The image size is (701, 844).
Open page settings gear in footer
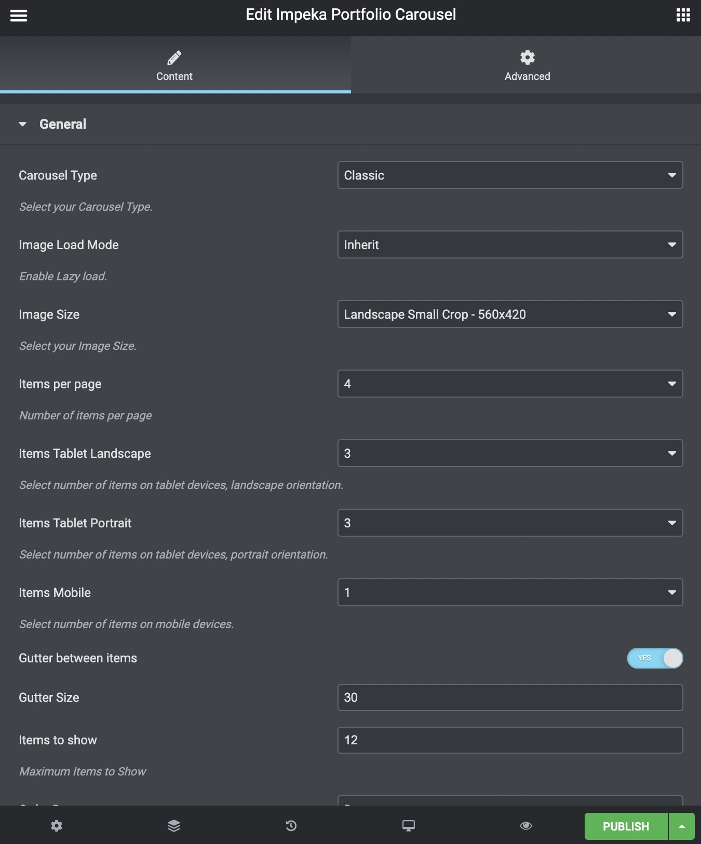click(x=57, y=826)
